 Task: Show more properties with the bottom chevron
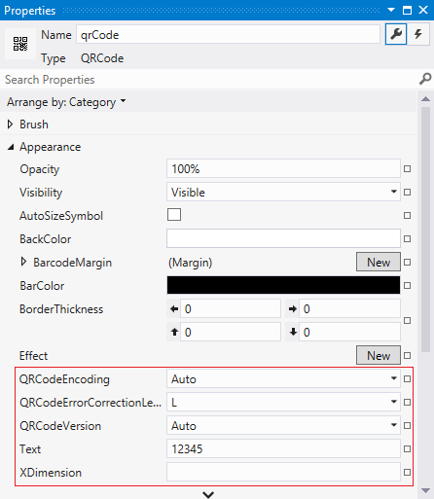[208, 494]
